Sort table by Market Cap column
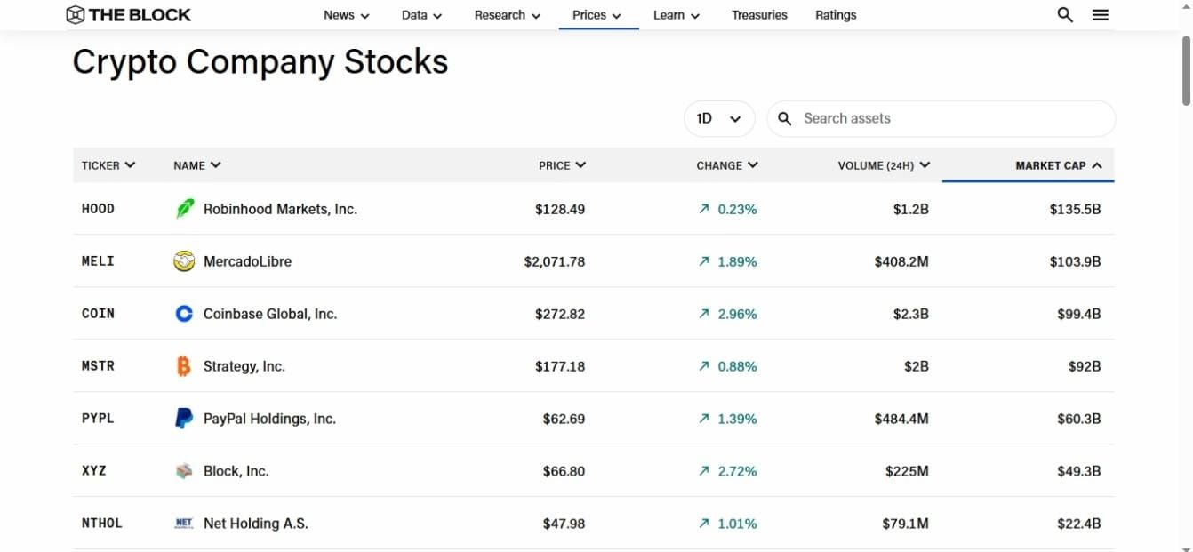 pyautogui.click(x=1058, y=165)
